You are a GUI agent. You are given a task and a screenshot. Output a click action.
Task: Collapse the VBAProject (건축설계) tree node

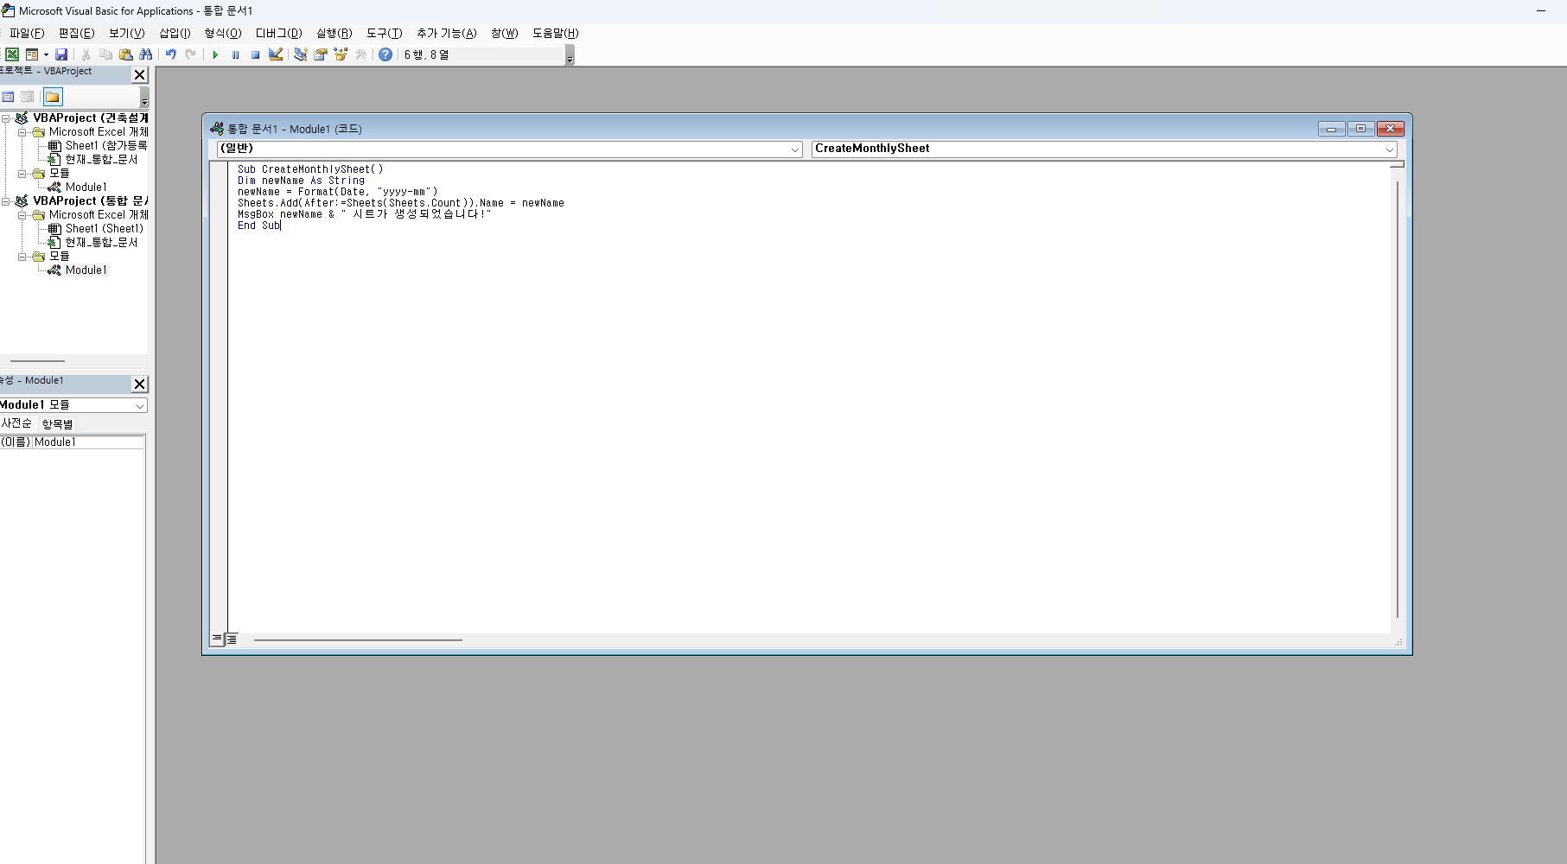click(x=5, y=118)
